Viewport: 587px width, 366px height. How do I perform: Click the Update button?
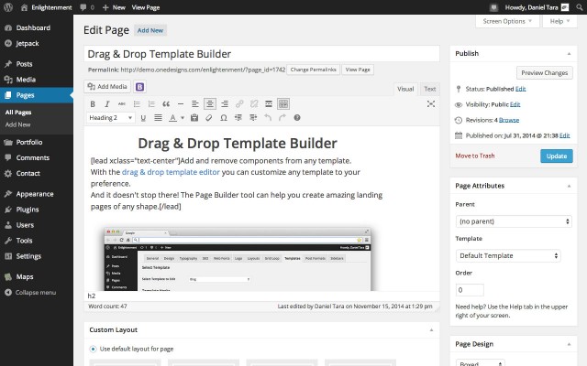[557, 156]
